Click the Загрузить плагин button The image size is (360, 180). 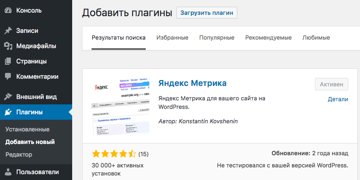(x=207, y=13)
